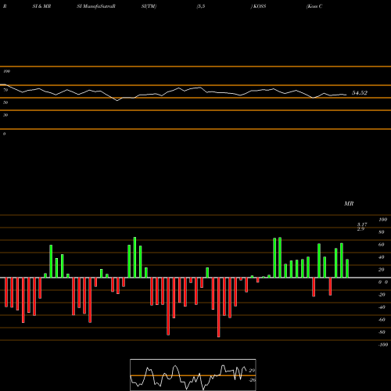Image resolution: width=391 pixels, height=391 pixels.
Task: Click the MR axis label -80
Action: pos(382,332)
